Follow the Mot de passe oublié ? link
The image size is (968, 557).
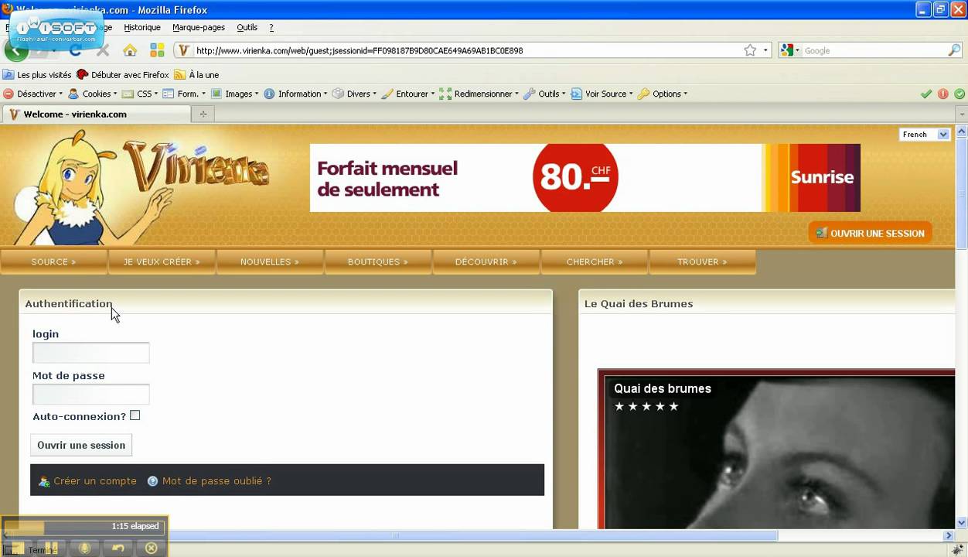216,480
